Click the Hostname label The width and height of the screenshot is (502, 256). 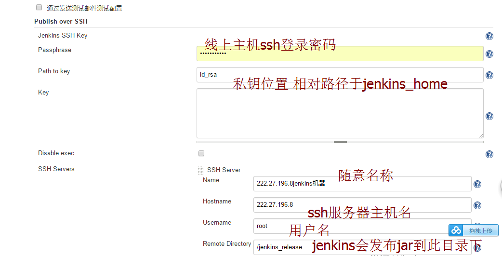tap(217, 201)
